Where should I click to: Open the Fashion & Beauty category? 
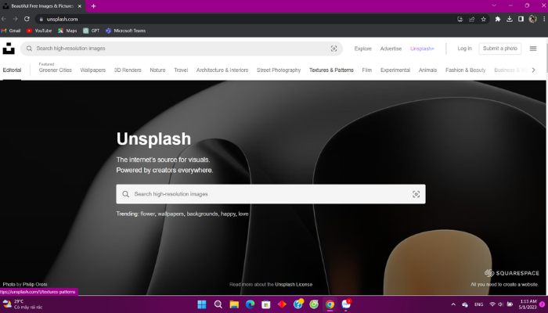coord(466,70)
